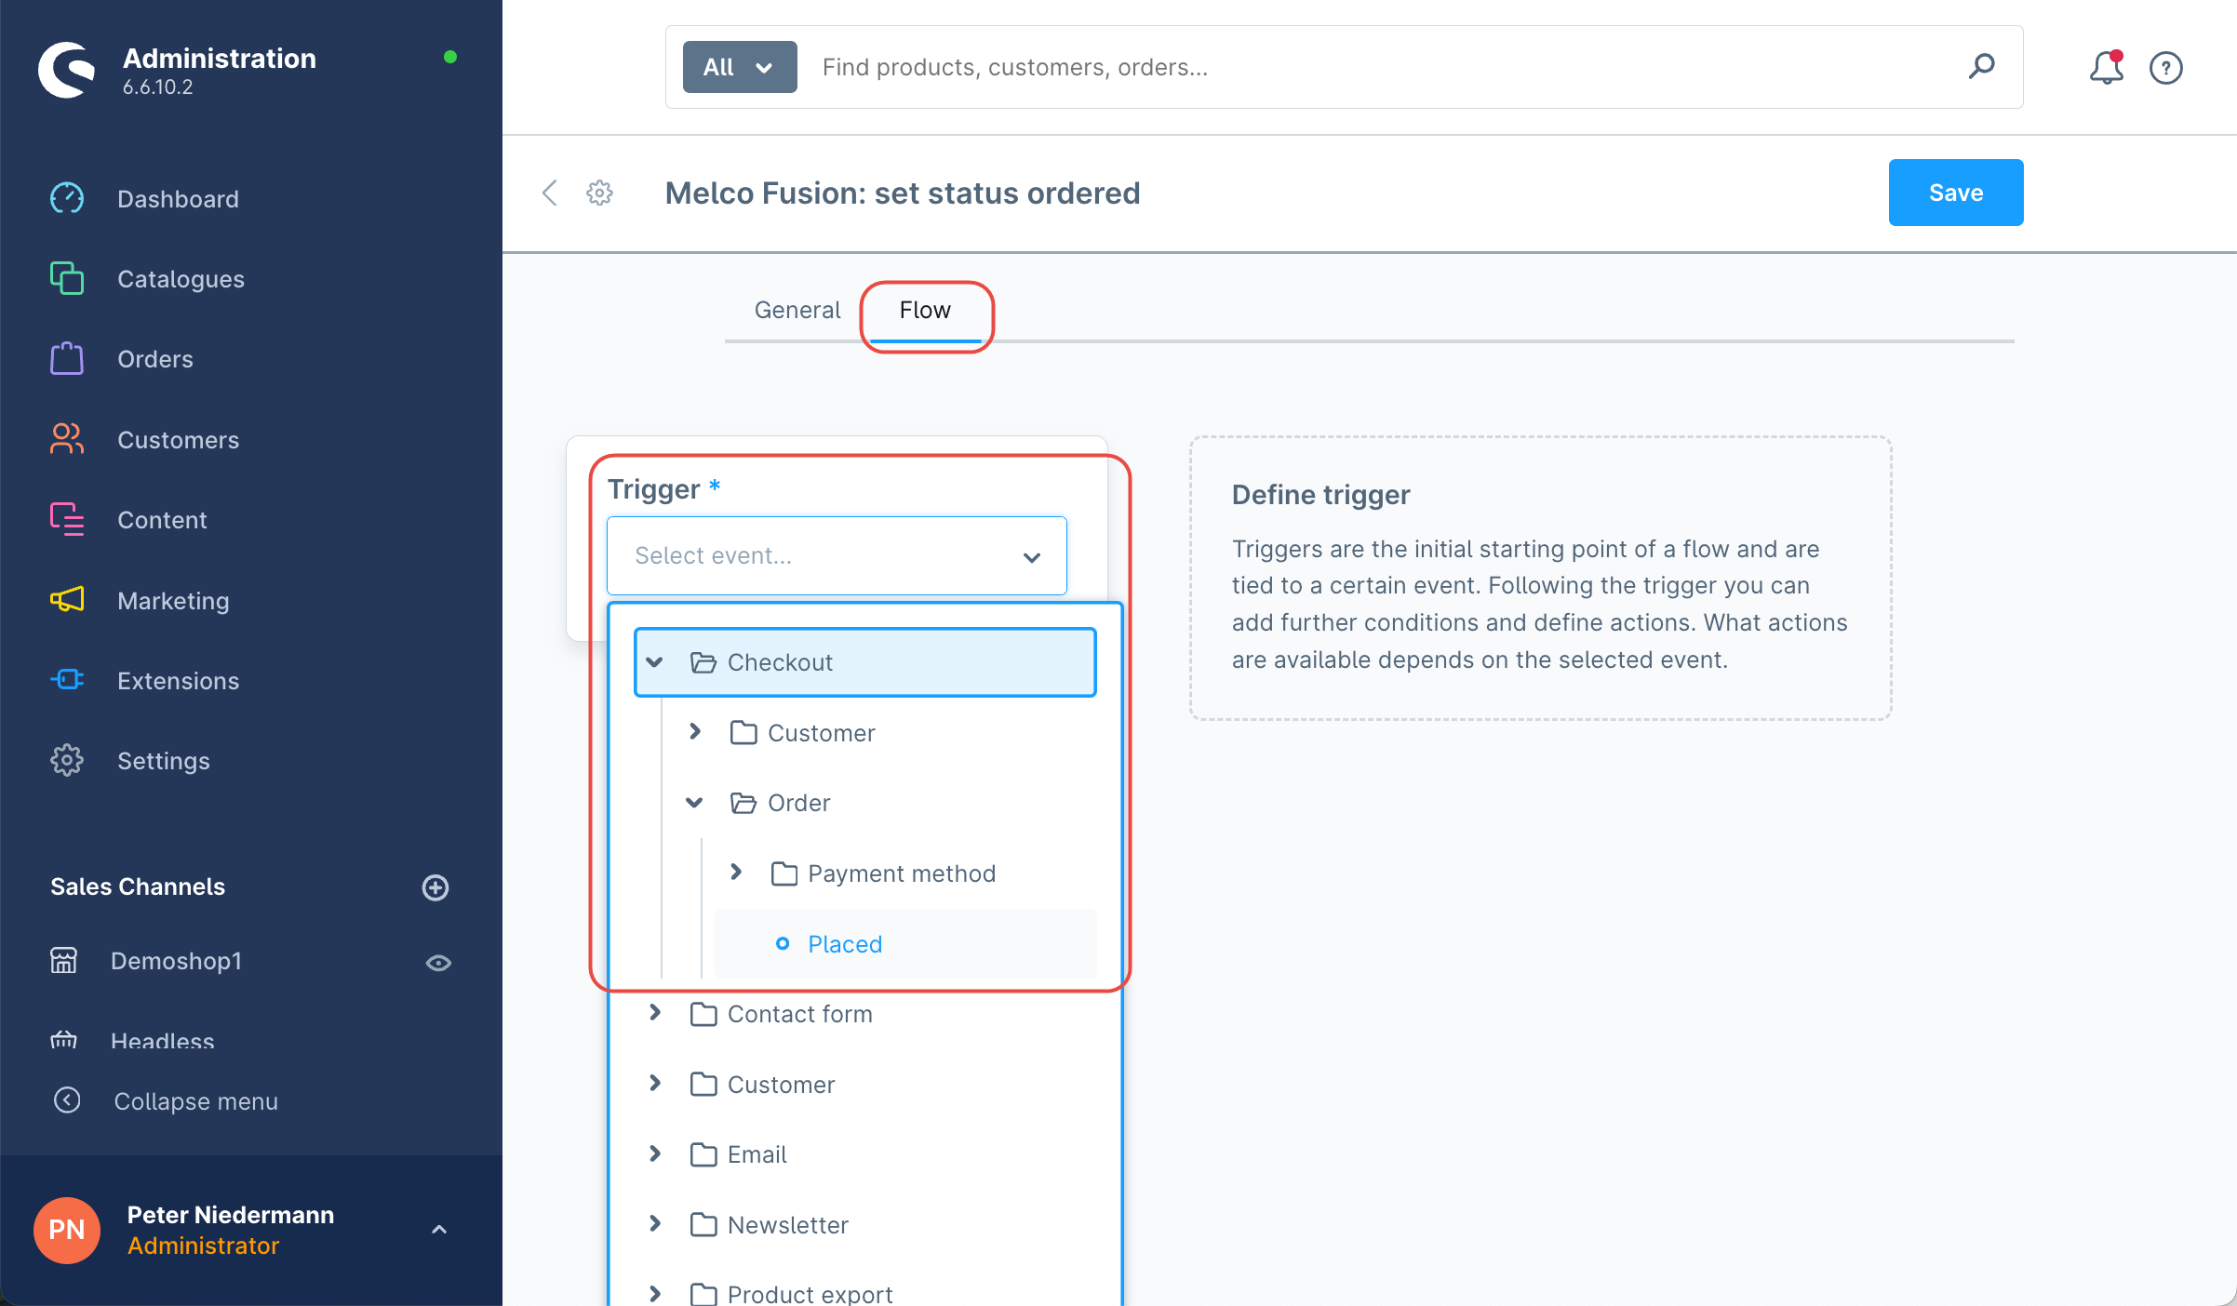Open the Select event trigger dropdown
This screenshot has height=1306, width=2237.
pyautogui.click(x=837, y=555)
